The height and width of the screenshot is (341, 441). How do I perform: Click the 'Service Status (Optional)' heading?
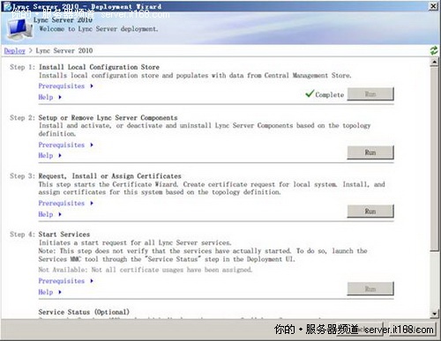pos(84,312)
